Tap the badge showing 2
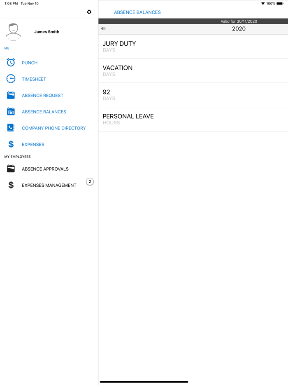288x385 pixels. point(90,182)
